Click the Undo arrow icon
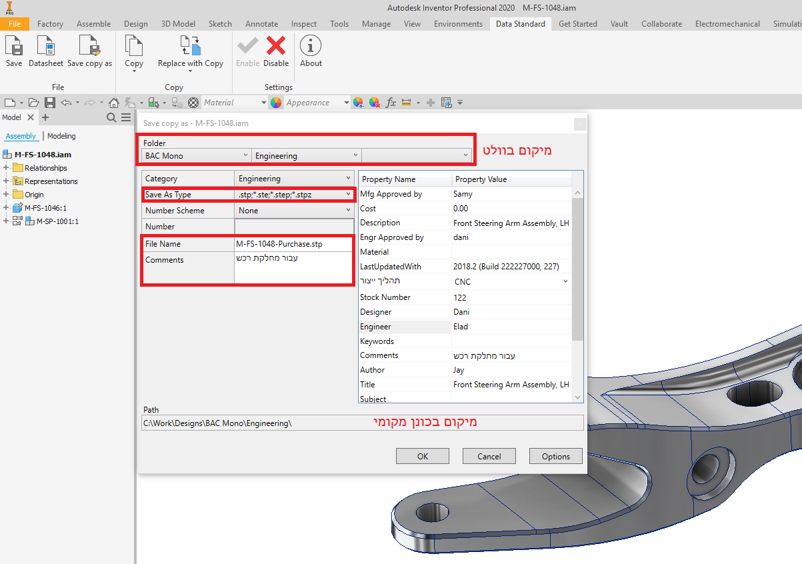The height and width of the screenshot is (564, 802). tap(66, 103)
